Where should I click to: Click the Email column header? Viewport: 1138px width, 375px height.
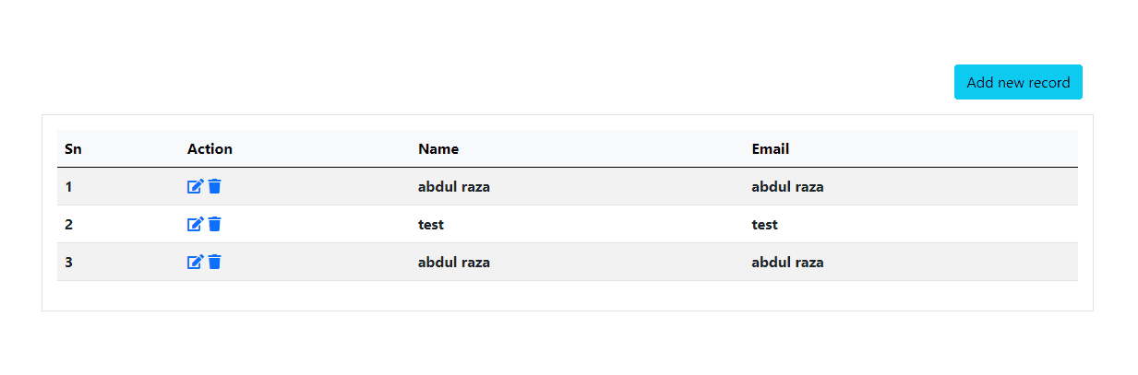coord(771,149)
